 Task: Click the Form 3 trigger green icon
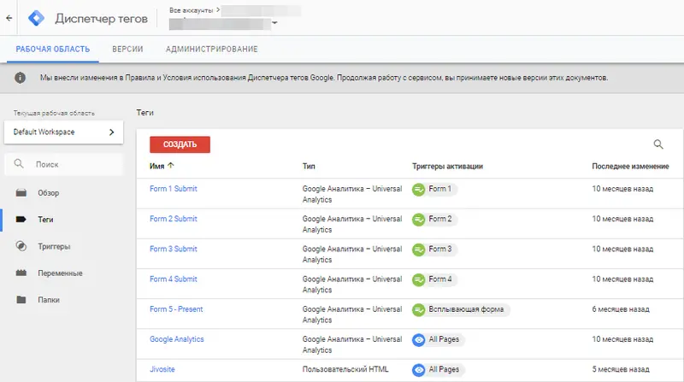[x=419, y=250]
